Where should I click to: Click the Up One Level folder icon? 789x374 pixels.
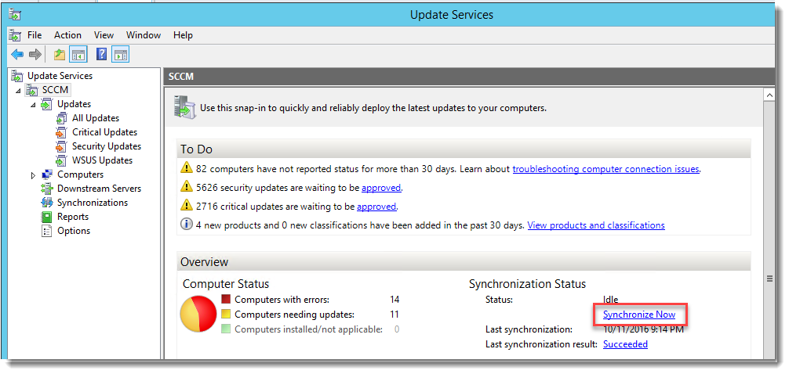point(60,54)
